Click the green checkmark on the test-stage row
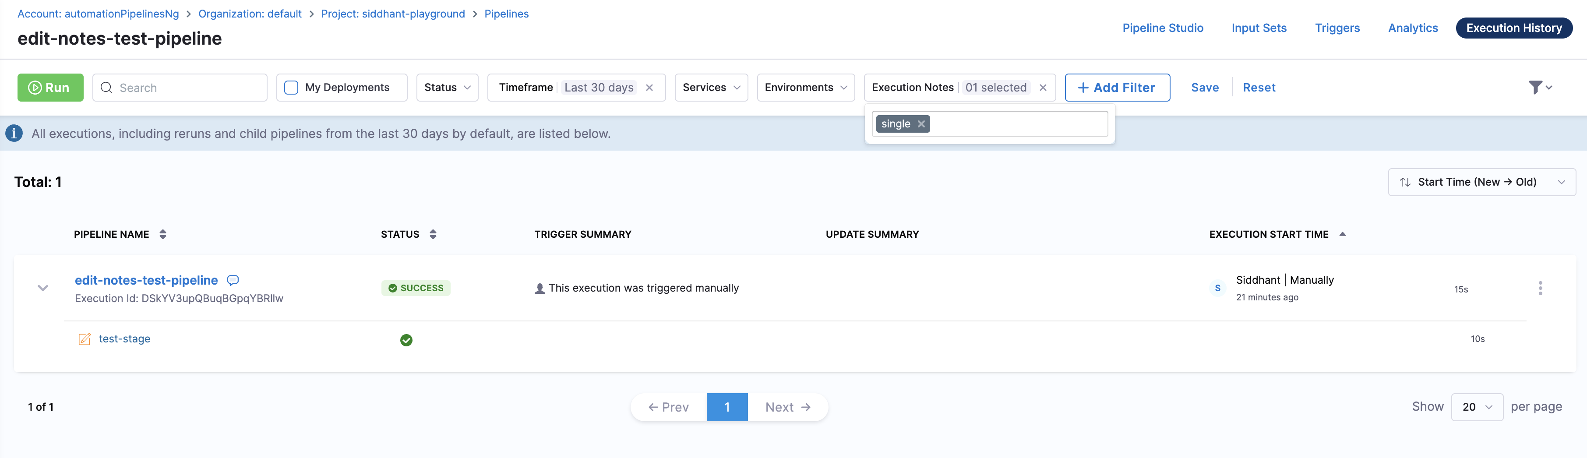 pos(406,339)
